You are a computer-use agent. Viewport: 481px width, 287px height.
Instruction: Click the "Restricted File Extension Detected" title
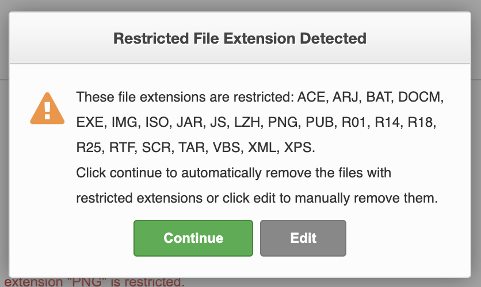click(240, 38)
